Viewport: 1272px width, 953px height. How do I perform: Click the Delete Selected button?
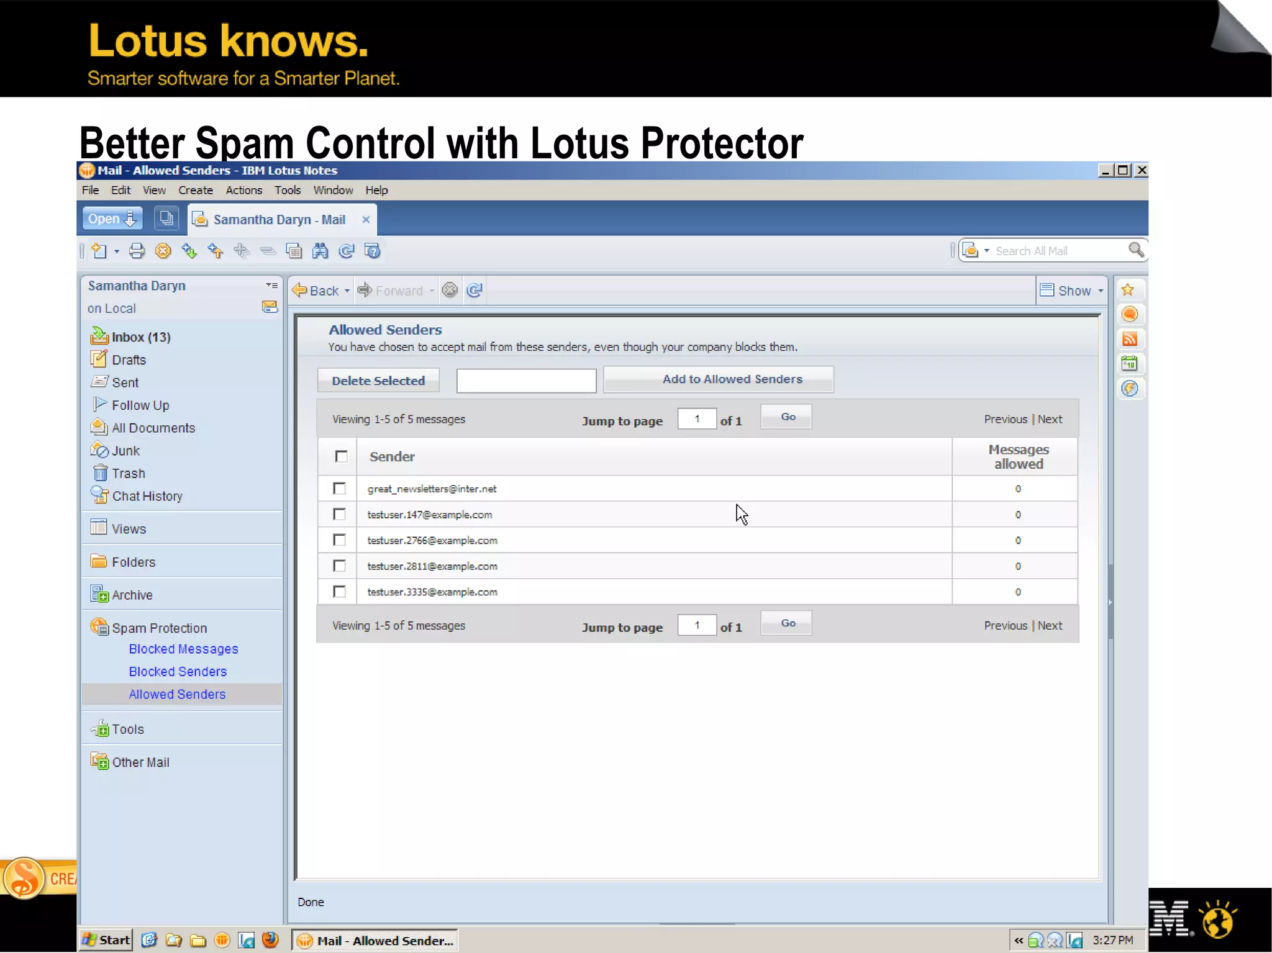[x=378, y=381]
